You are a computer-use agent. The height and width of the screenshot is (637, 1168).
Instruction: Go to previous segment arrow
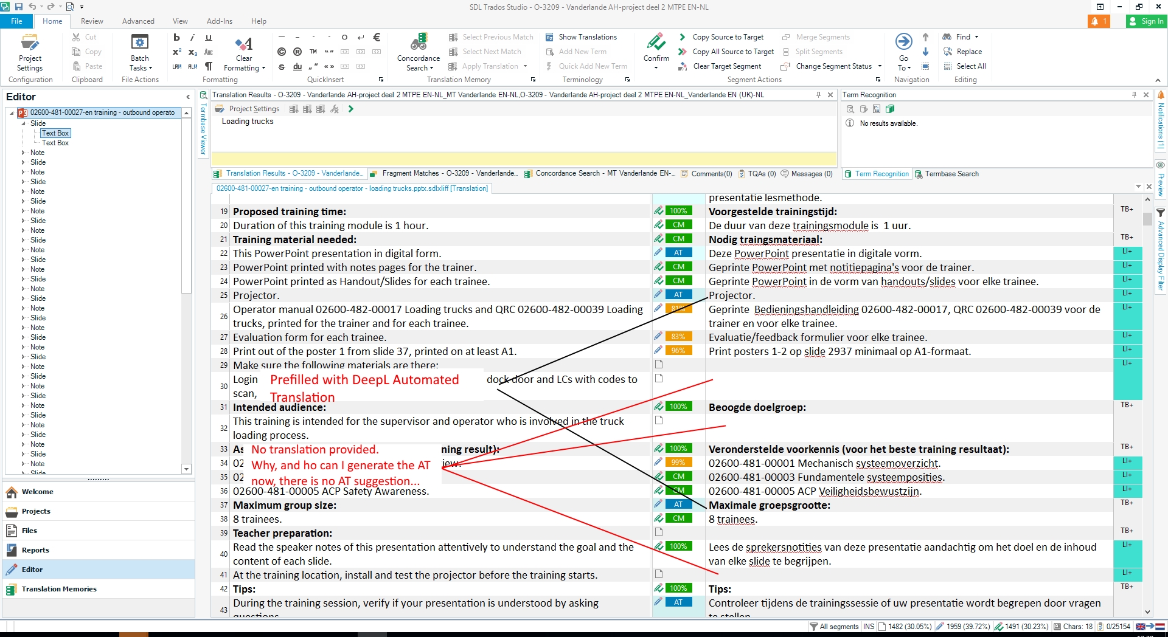(925, 37)
